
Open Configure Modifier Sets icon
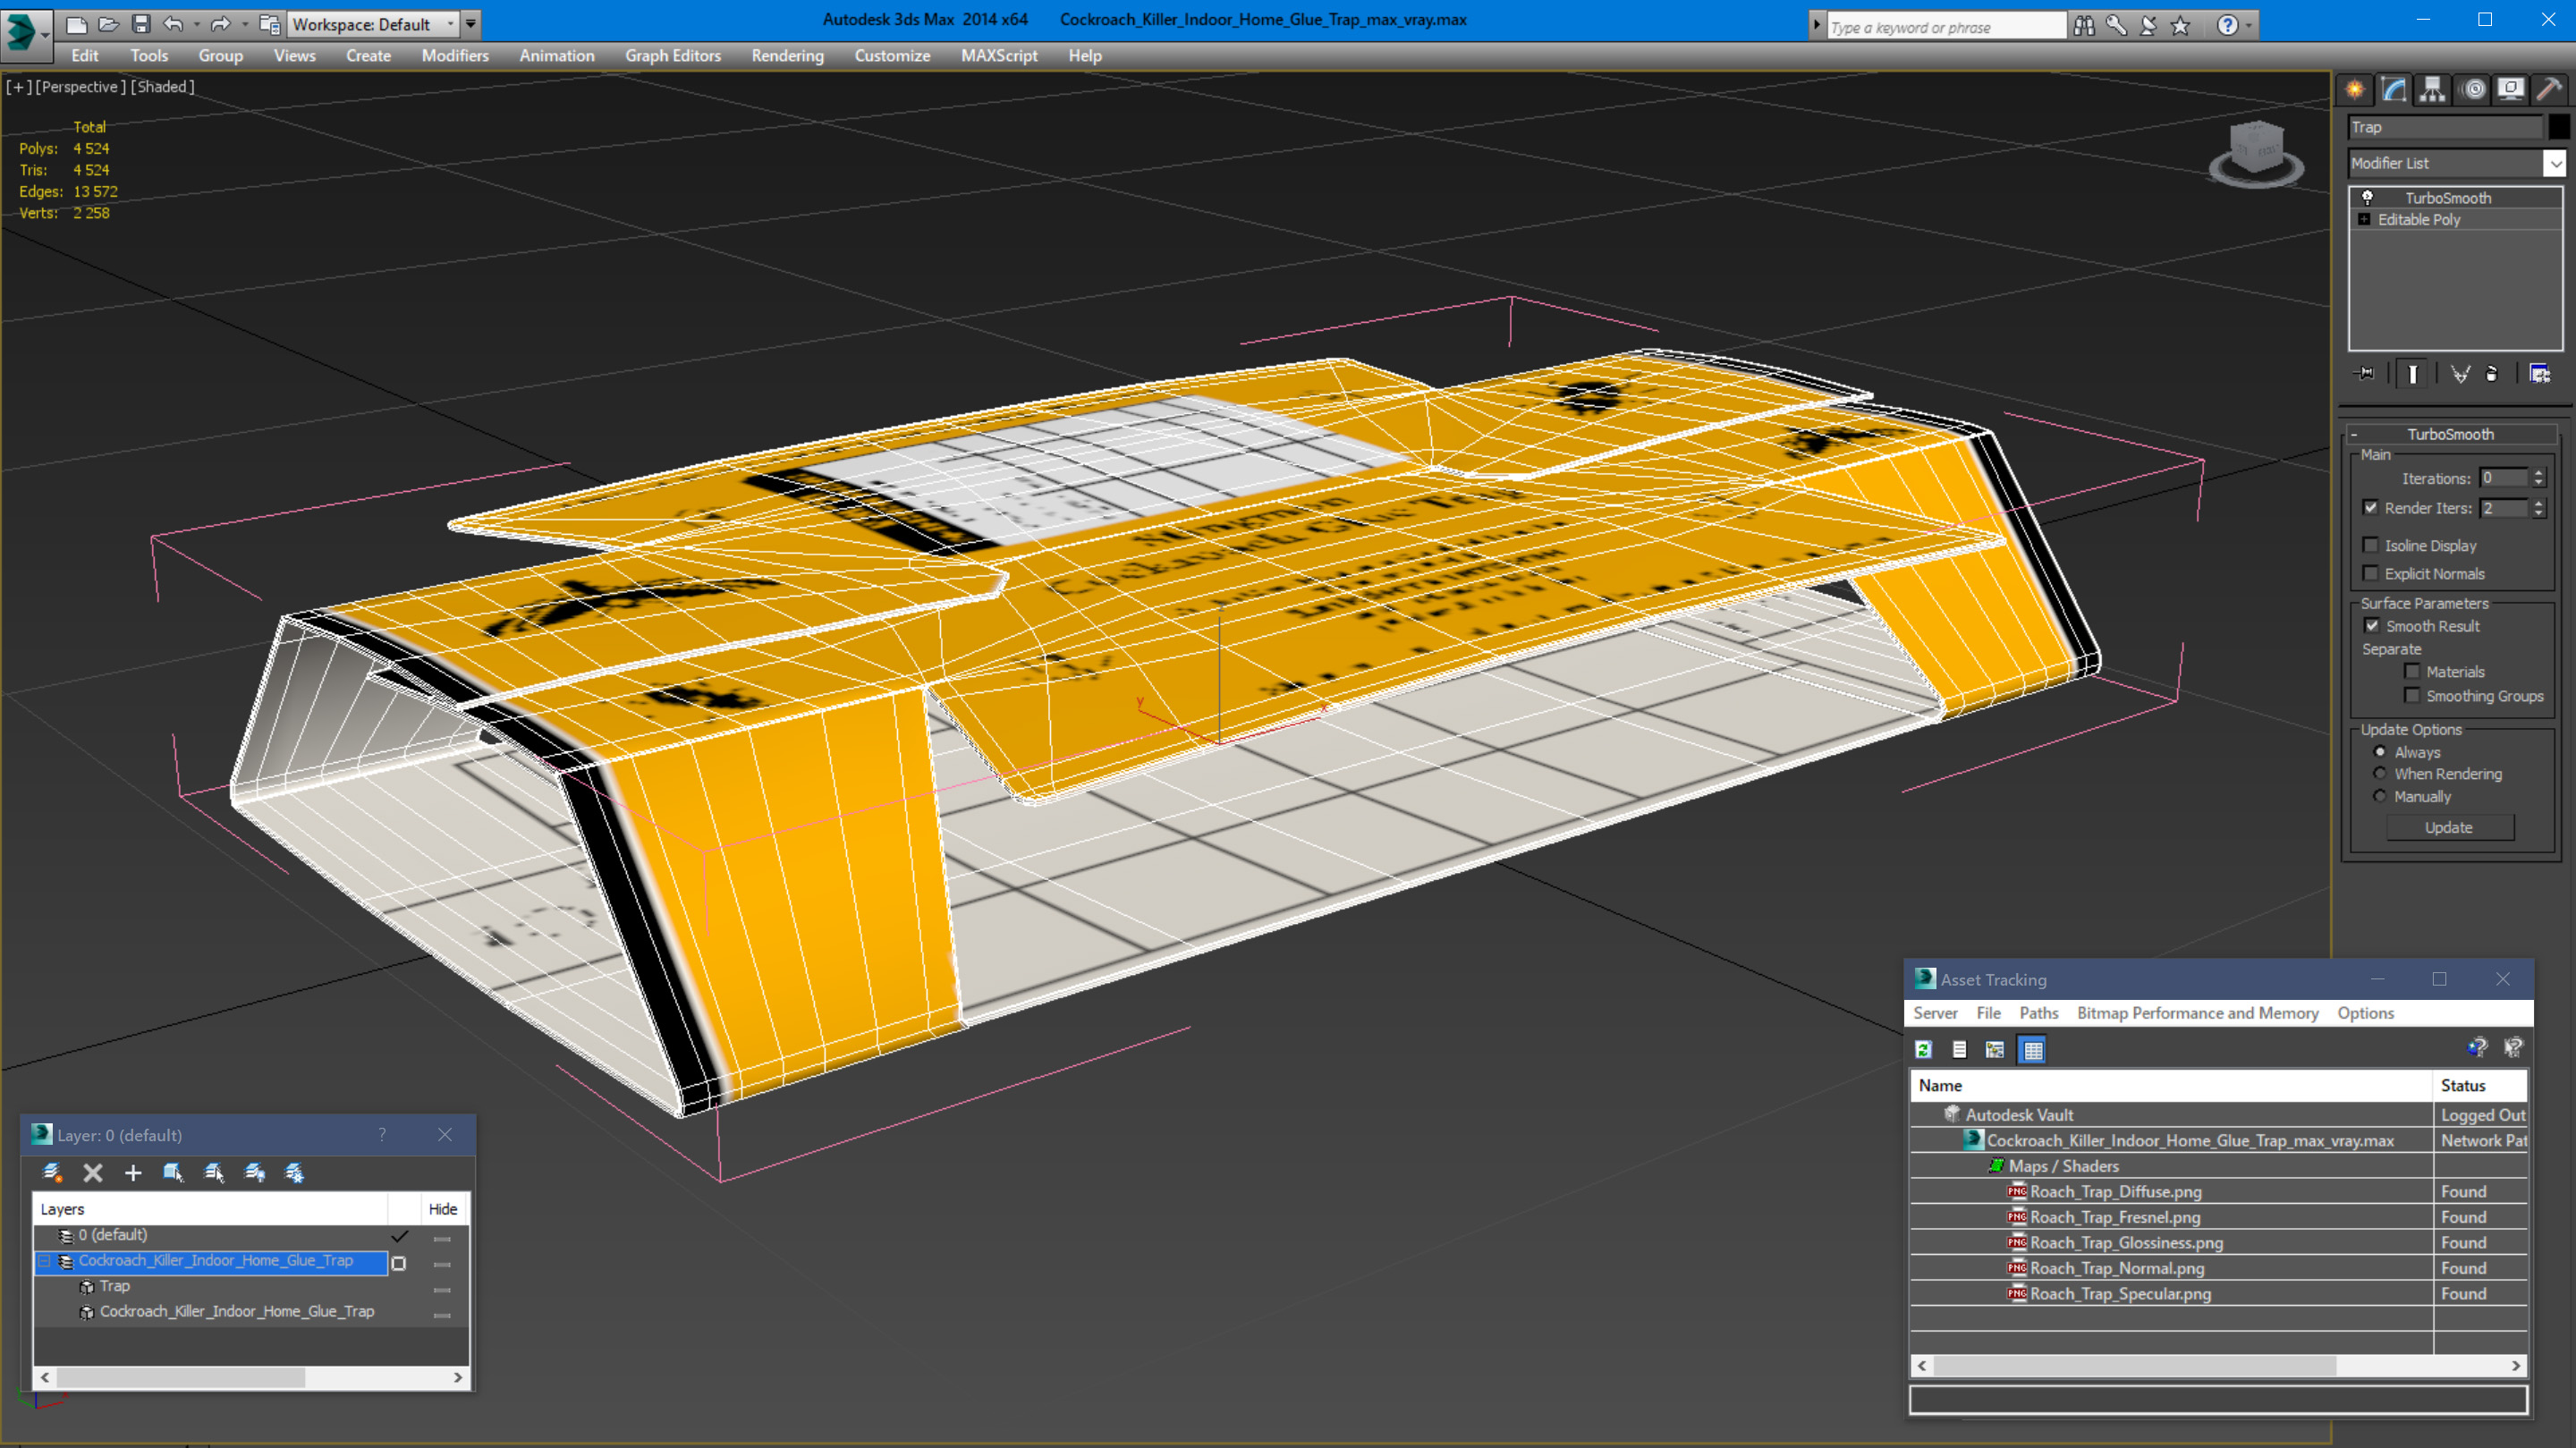click(x=2540, y=374)
